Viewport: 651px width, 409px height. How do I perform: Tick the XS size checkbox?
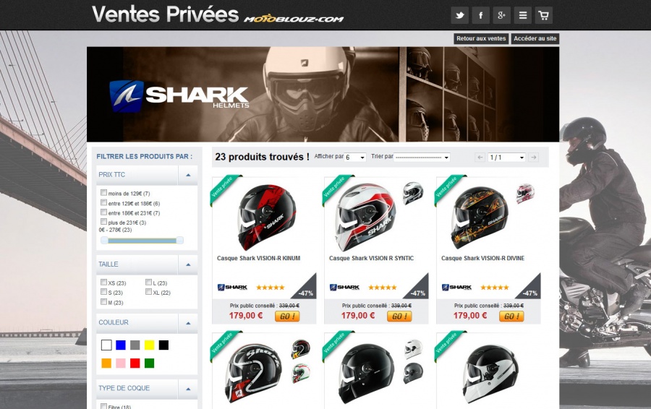pos(103,282)
